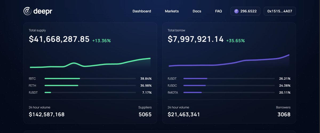This screenshot has width=320, height=133.
Task: Click the Suppliers label
Action: click(x=145, y=107)
